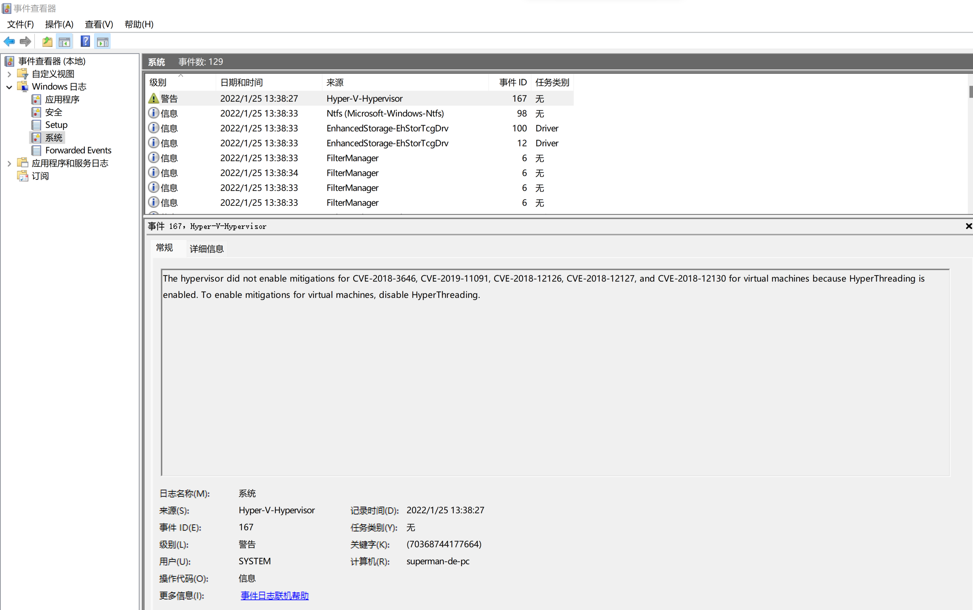Screen dimensions: 973x610
Task: Toggle the show/hide action pane icon
Action: pyautogui.click(x=102, y=42)
